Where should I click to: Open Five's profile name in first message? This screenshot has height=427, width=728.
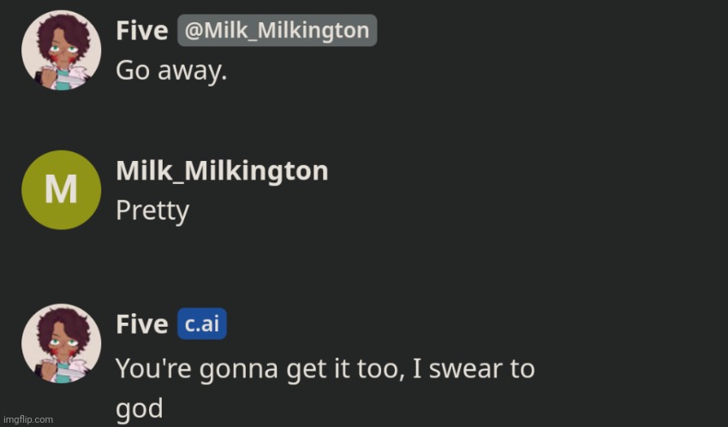tap(141, 32)
